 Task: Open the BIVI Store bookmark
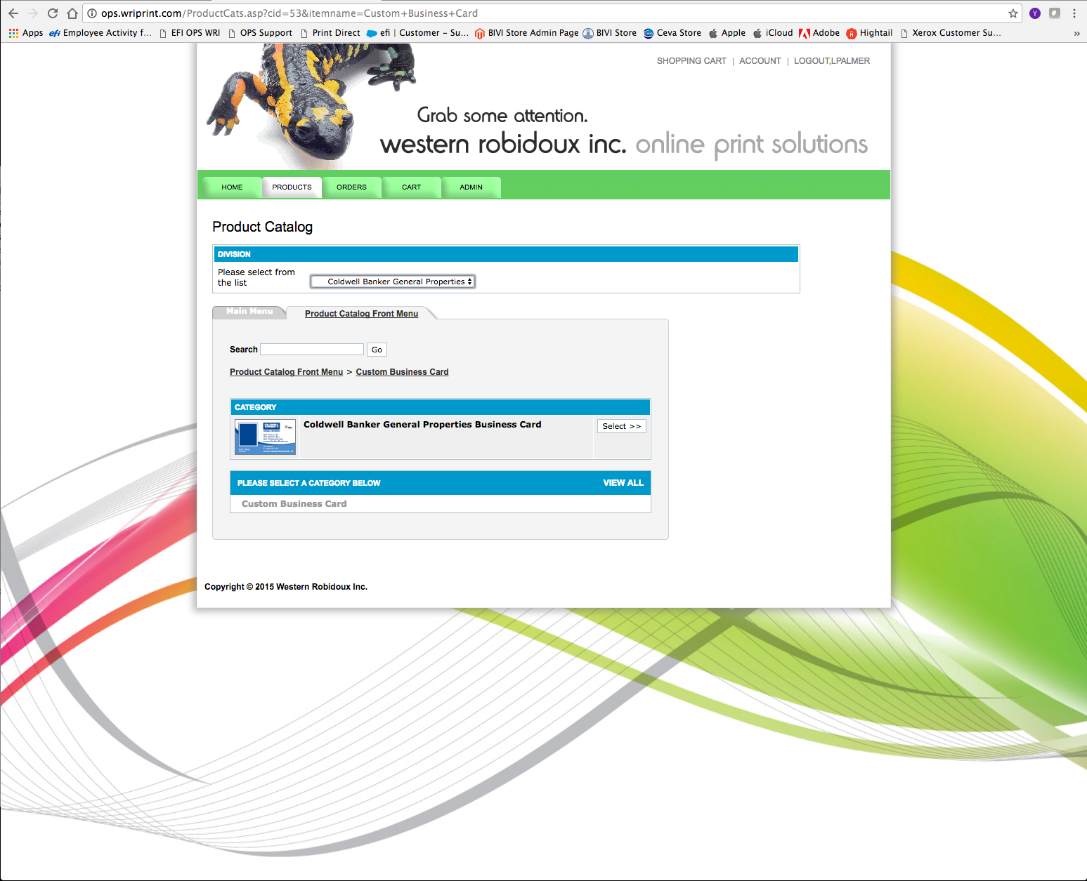pos(610,33)
